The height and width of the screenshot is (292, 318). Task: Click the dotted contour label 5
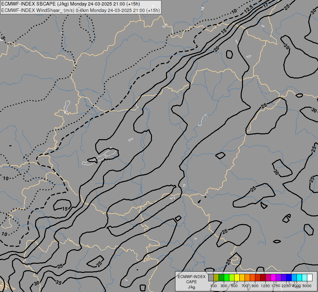[3, 38]
